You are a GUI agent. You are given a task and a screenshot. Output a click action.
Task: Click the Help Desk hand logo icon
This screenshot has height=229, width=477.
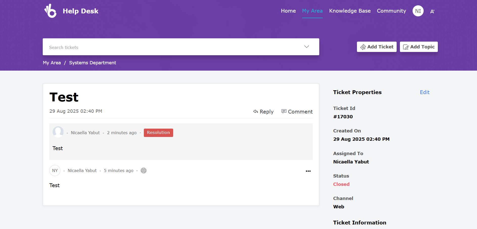click(50, 11)
